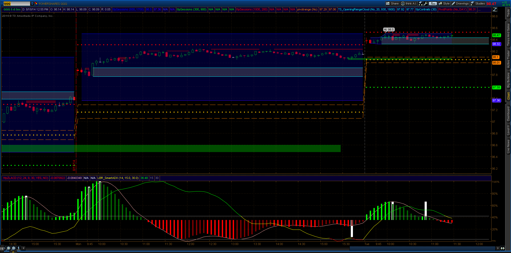Viewport: 511px width, 253px height.
Task: Open the Level II side tab
Action: point(508,130)
